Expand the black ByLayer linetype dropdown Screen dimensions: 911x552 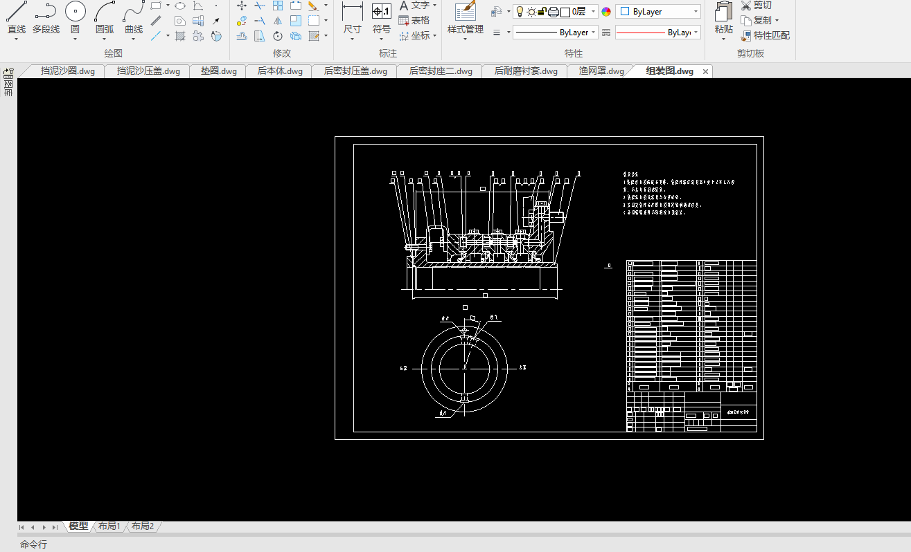point(593,33)
